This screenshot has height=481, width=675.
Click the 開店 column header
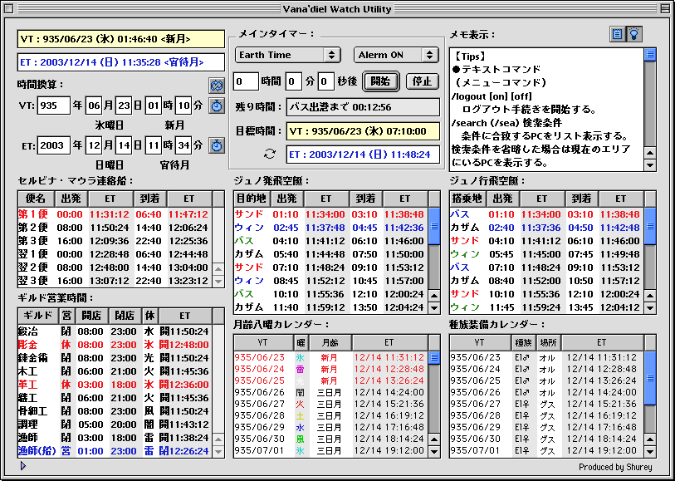point(91,316)
